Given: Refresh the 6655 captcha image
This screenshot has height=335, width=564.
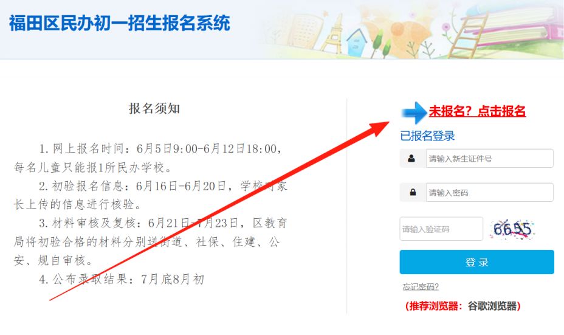Looking at the screenshot, I should point(512,229).
